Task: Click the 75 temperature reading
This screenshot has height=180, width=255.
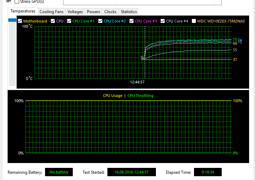Action: pos(235,39)
